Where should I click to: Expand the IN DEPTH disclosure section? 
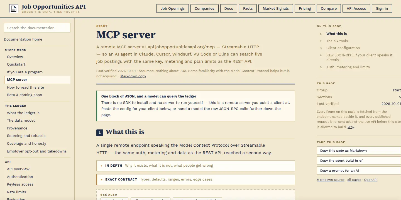coord(195,166)
